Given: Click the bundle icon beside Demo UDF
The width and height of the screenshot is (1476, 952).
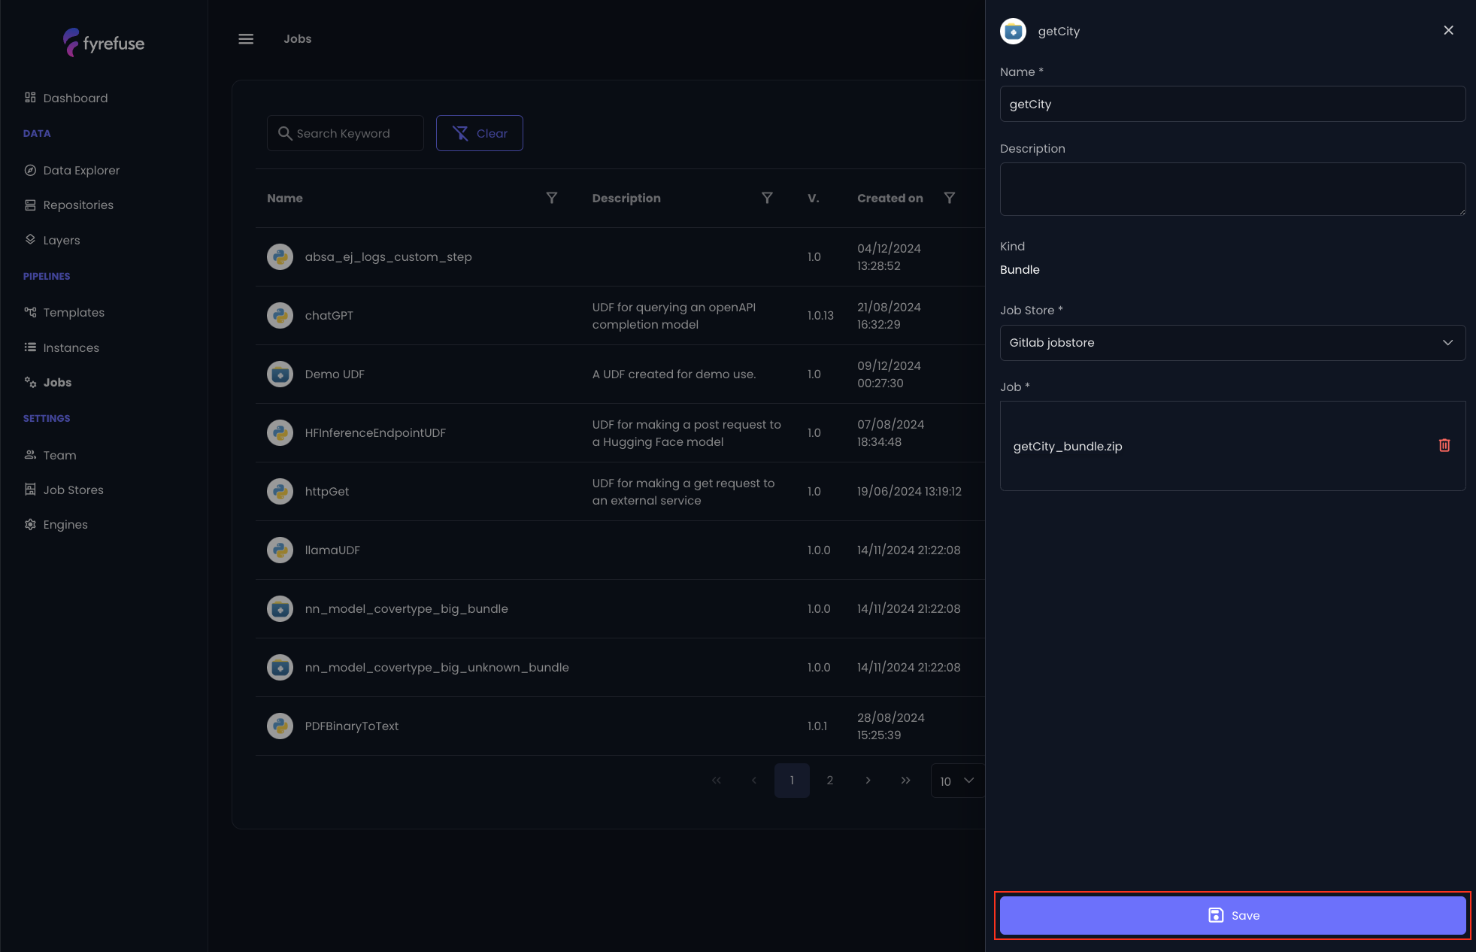Looking at the screenshot, I should click(x=280, y=374).
